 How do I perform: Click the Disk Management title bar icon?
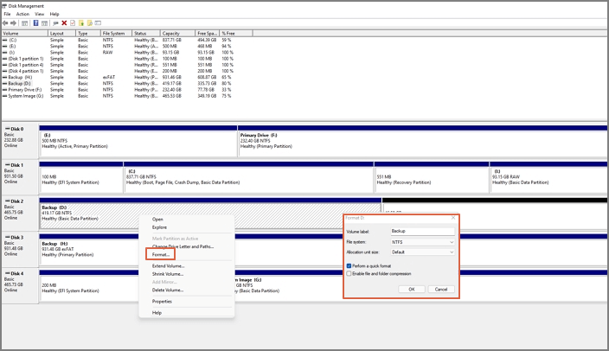pyautogui.click(x=4, y=5)
